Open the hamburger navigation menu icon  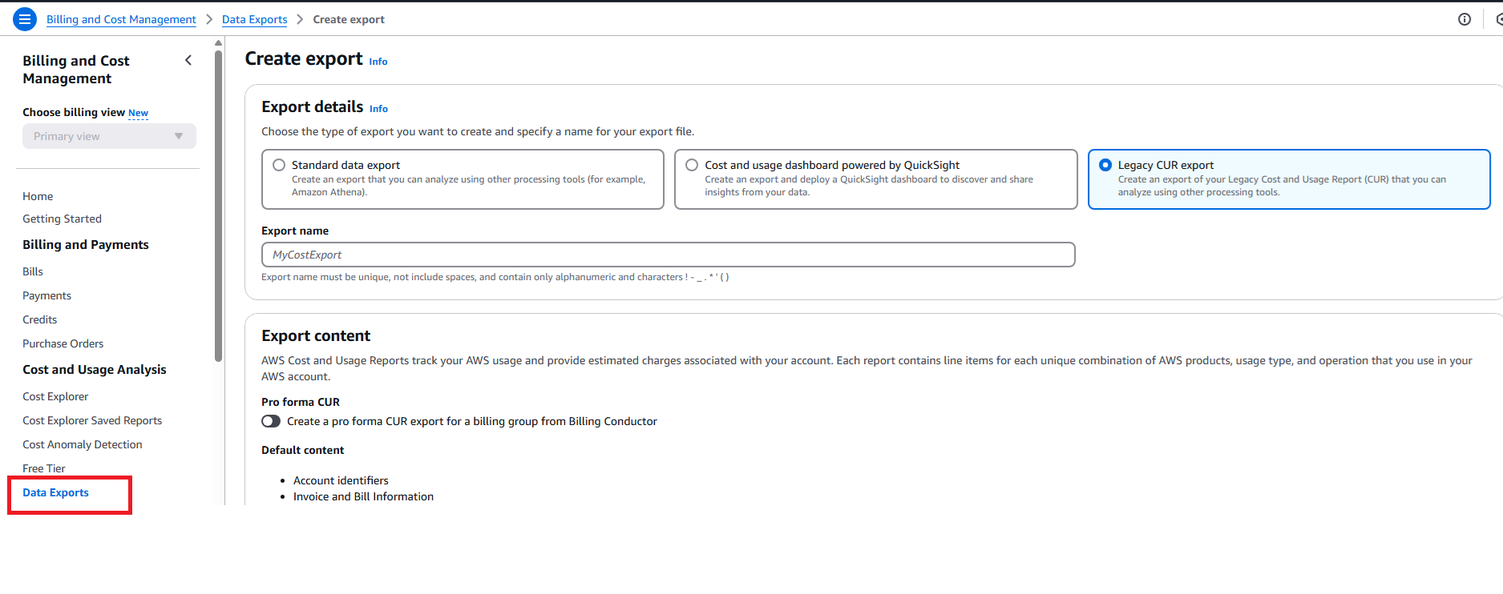[x=25, y=19]
